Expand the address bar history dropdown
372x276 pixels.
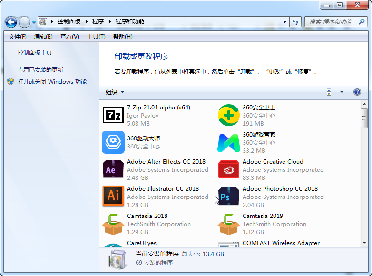(x=285, y=22)
